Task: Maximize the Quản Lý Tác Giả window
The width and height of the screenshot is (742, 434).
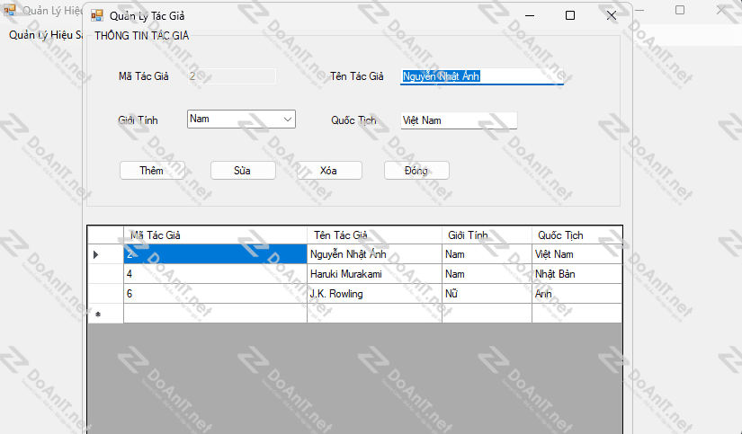Action: tap(569, 15)
